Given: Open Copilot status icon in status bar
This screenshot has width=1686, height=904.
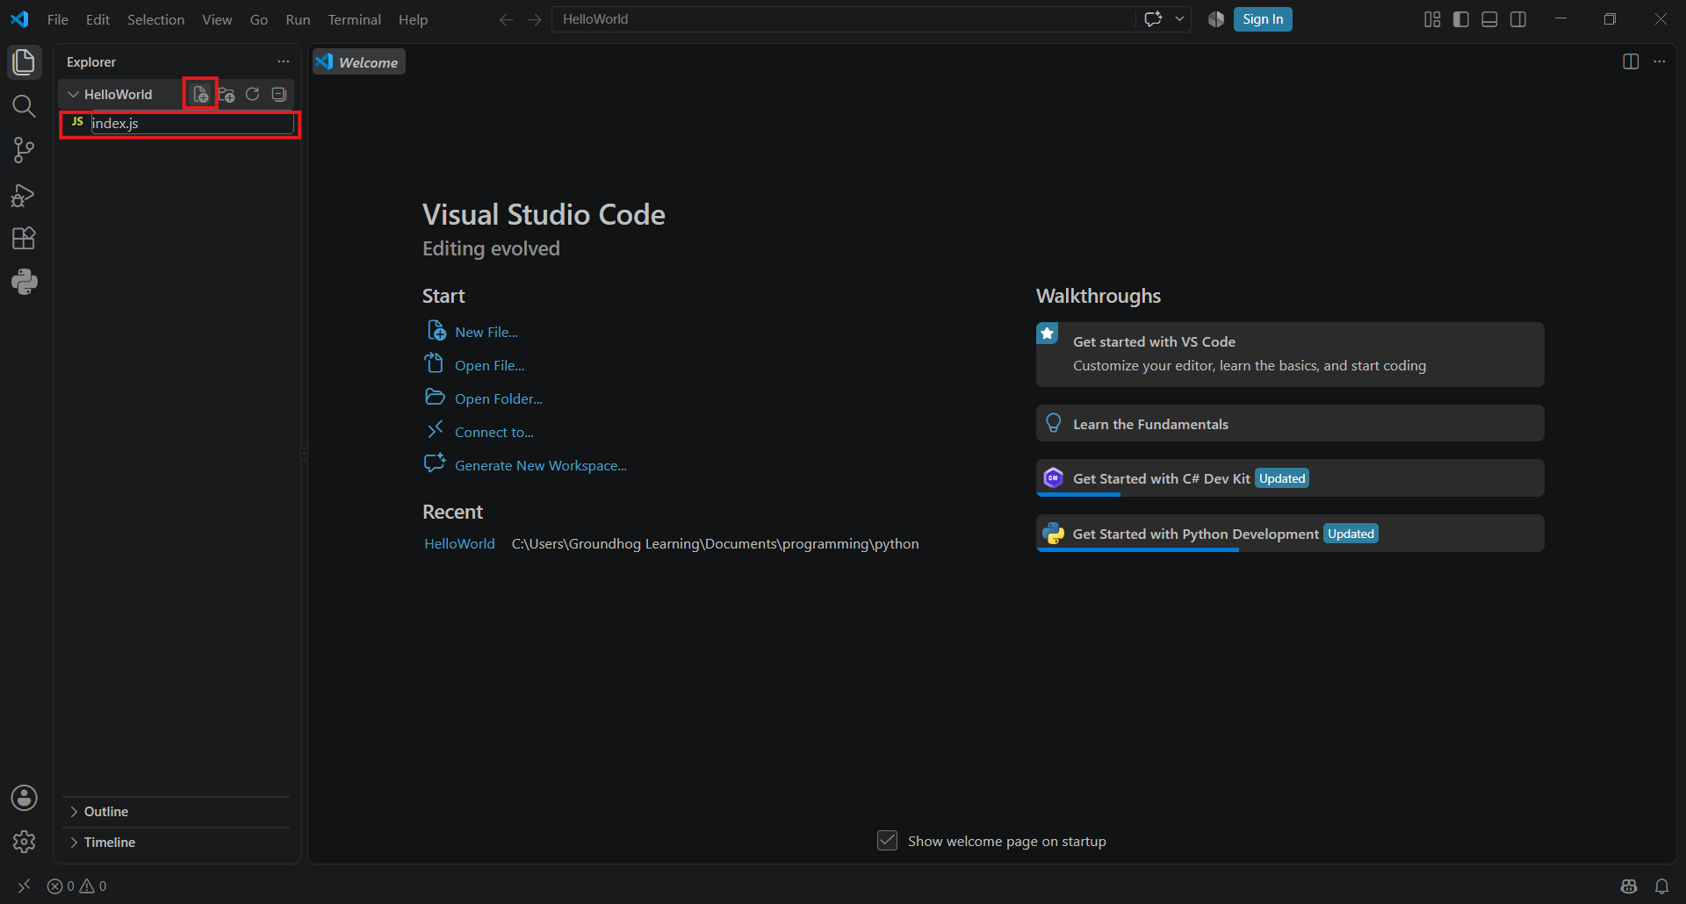Looking at the screenshot, I should click(1629, 886).
